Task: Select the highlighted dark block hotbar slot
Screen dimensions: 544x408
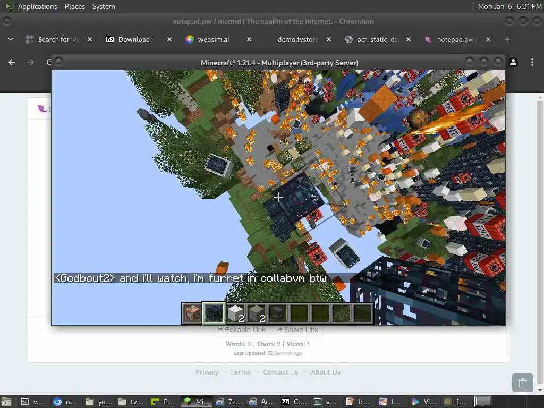Action: pyautogui.click(x=214, y=313)
